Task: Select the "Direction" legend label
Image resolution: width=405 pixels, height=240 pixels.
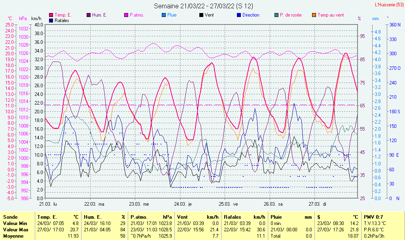Action: (251, 15)
